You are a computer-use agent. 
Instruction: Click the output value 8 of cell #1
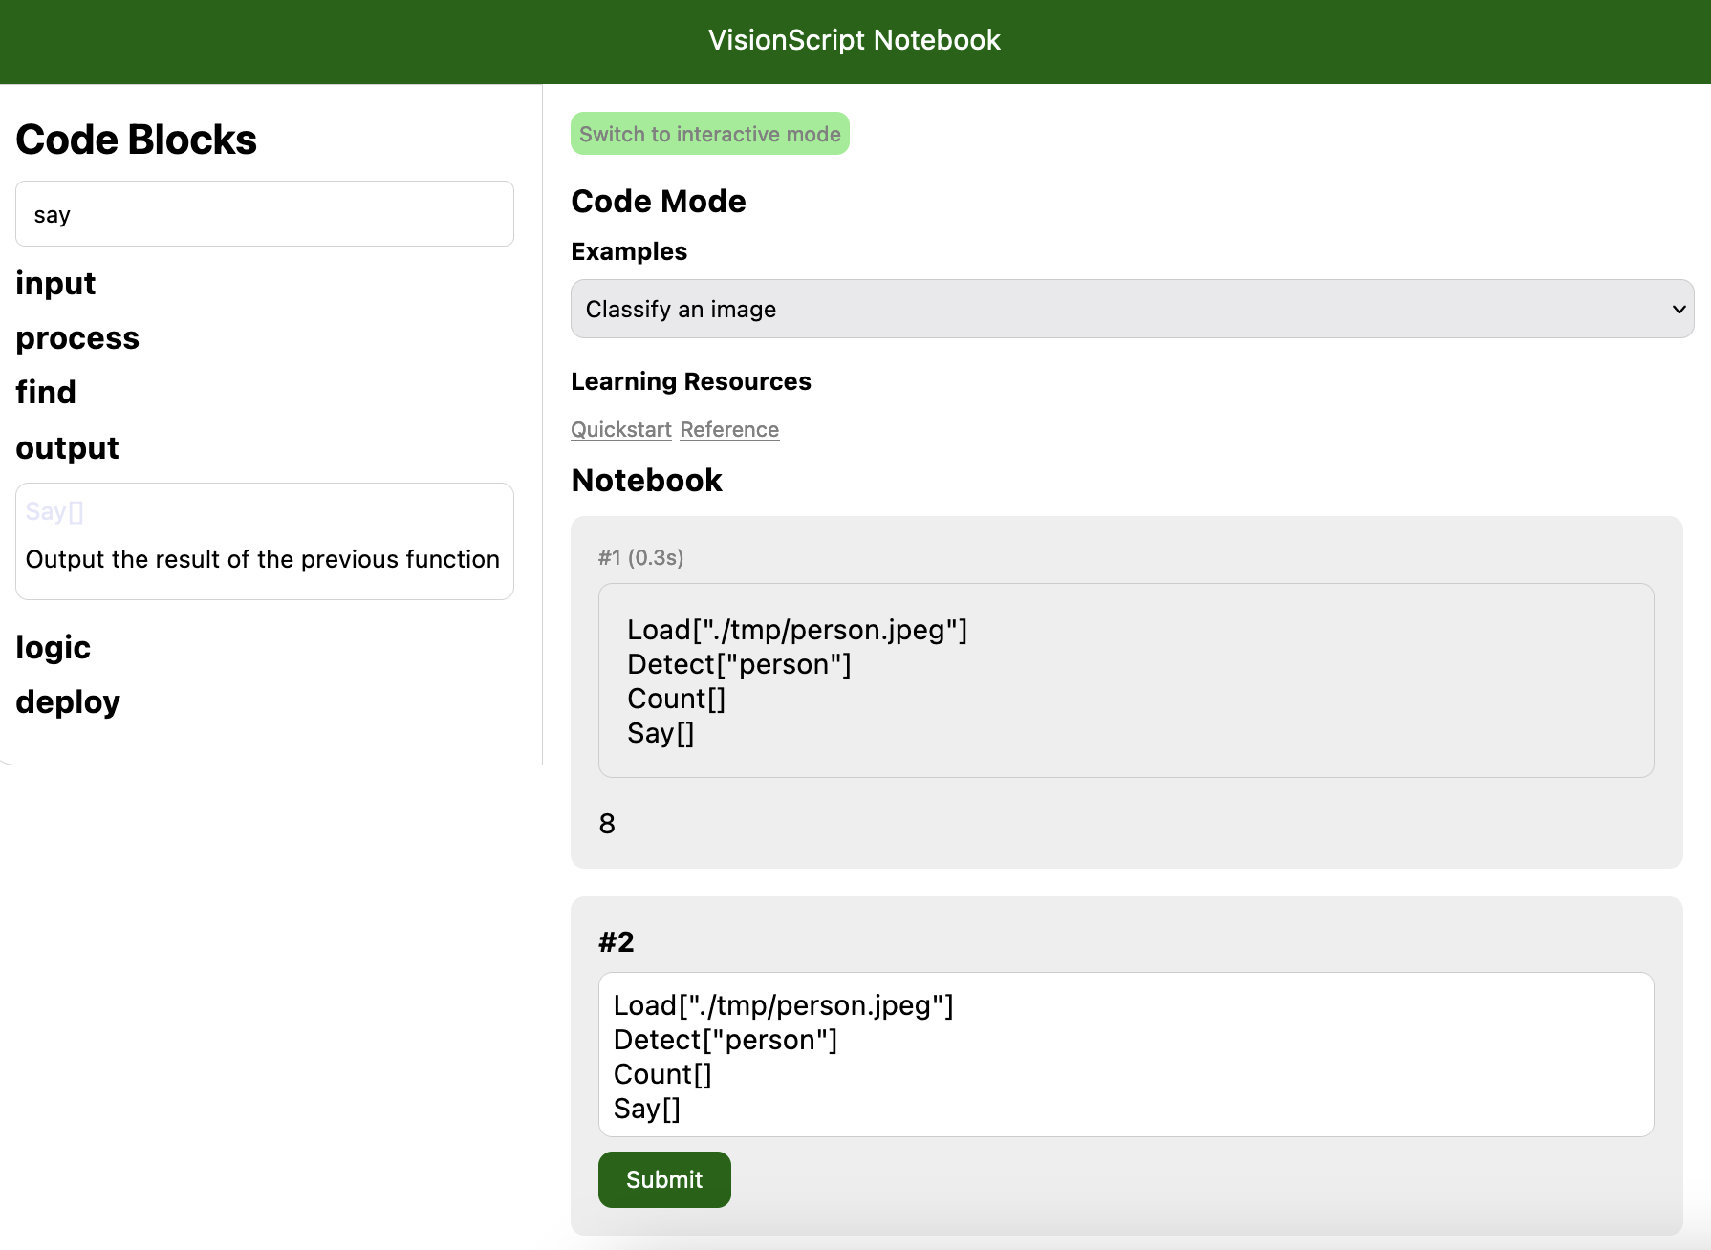point(607,824)
